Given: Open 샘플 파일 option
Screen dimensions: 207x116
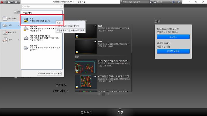Looking at the screenshot, I should tap(42, 48).
